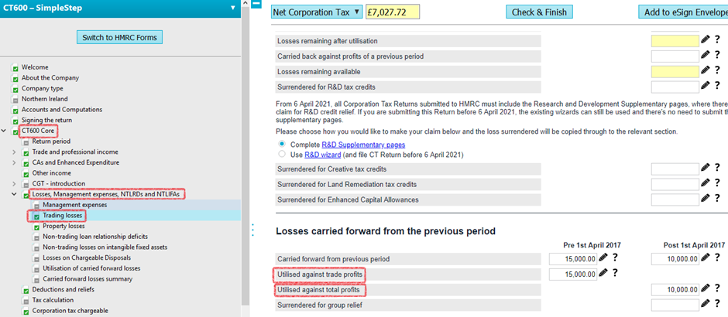The image size is (728, 317).
Task: Click the Check & Finish button
Action: 539,12
